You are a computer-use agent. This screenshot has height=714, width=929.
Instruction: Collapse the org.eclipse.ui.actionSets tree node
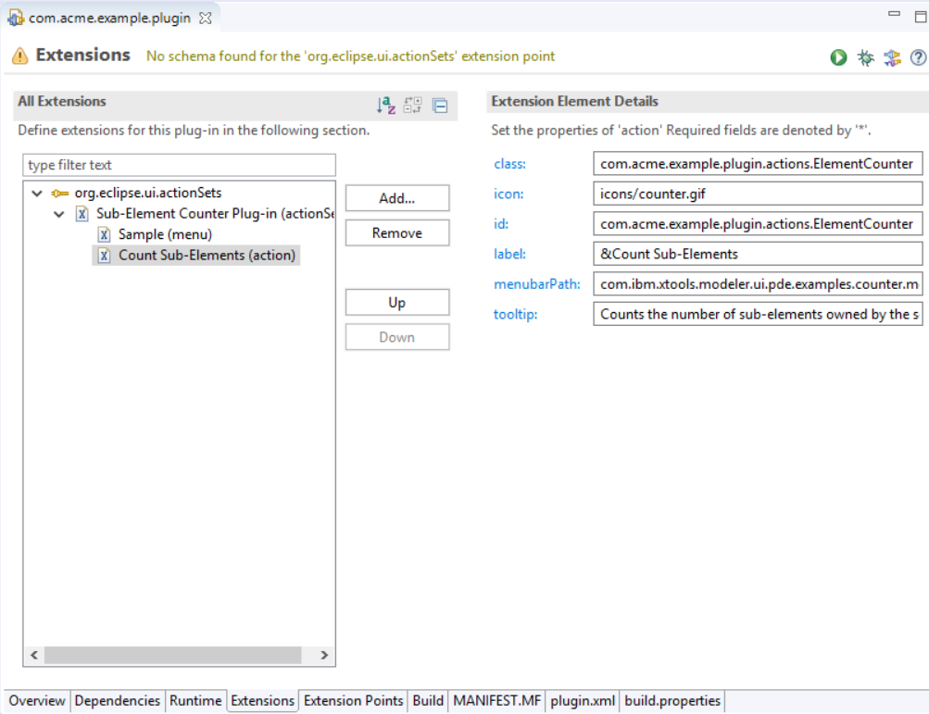[x=37, y=194]
